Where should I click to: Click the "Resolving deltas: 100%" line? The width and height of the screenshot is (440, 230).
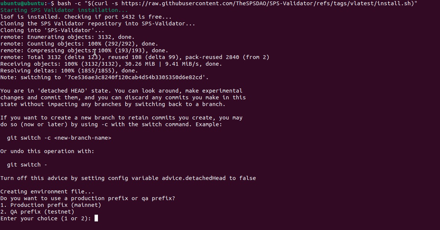click(x=69, y=71)
